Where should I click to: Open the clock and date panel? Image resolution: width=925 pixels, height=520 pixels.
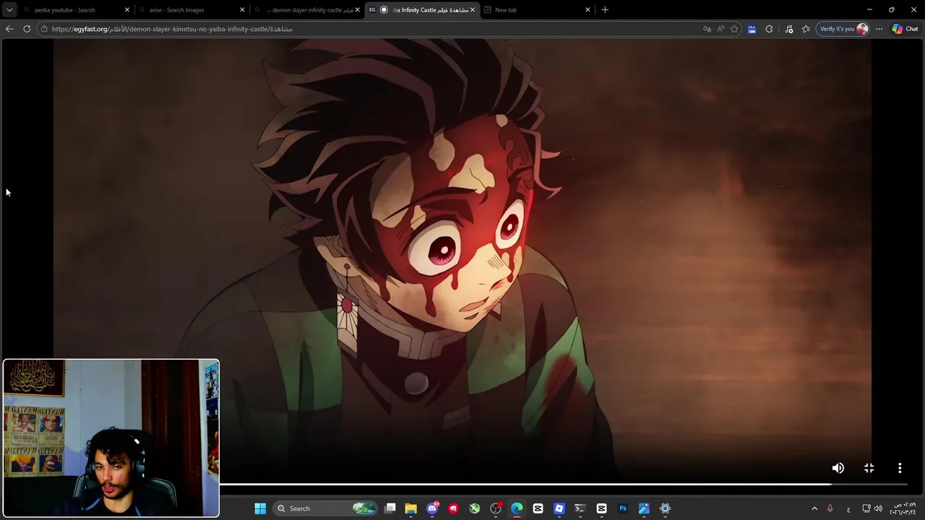pyautogui.click(x=903, y=508)
